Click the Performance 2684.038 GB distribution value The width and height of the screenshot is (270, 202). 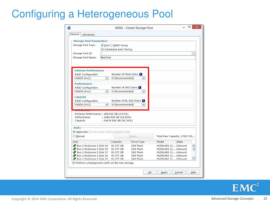pyautogui.click(x=117, y=117)
